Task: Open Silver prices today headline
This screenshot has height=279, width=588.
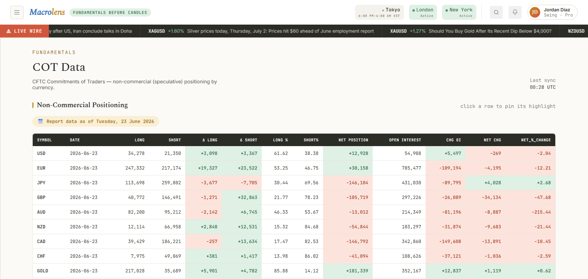Action: point(280,31)
